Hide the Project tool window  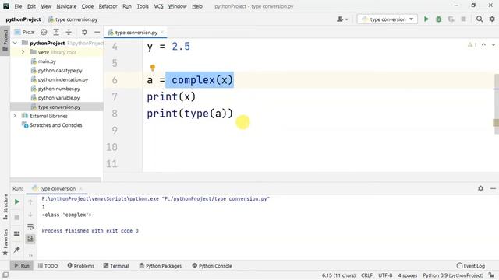click(97, 32)
